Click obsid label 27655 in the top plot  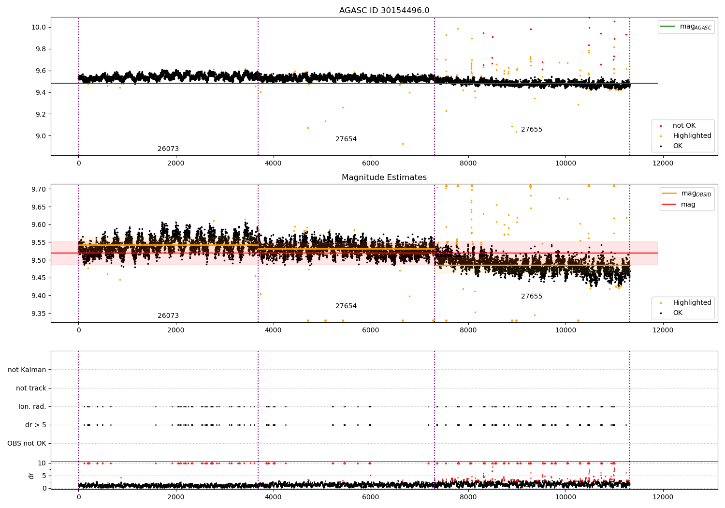coord(532,130)
